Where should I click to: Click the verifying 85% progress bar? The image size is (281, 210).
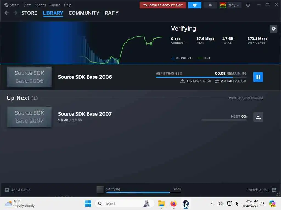pos(201,77)
